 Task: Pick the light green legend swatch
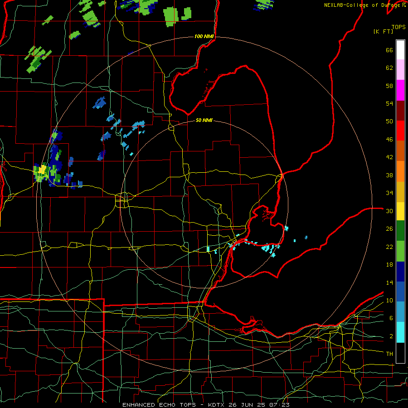(400, 251)
